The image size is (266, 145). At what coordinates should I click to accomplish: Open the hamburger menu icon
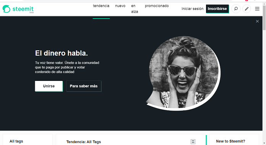tap(257, 9)
